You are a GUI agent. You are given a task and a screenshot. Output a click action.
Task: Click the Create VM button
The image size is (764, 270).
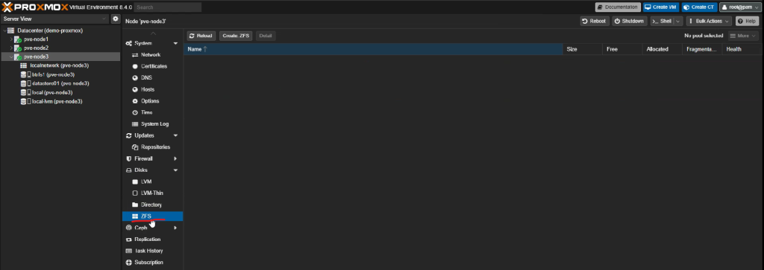click(661, 7)
